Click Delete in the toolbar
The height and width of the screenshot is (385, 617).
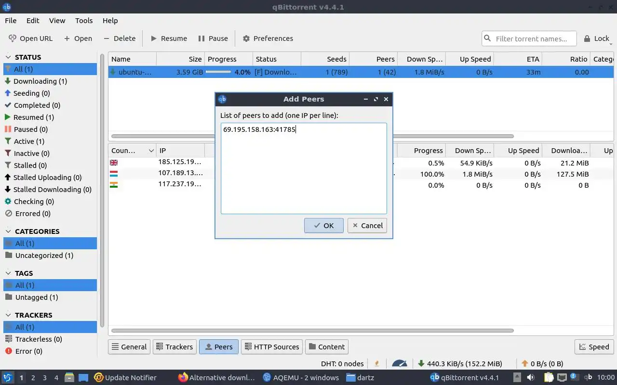pos(119,38)
